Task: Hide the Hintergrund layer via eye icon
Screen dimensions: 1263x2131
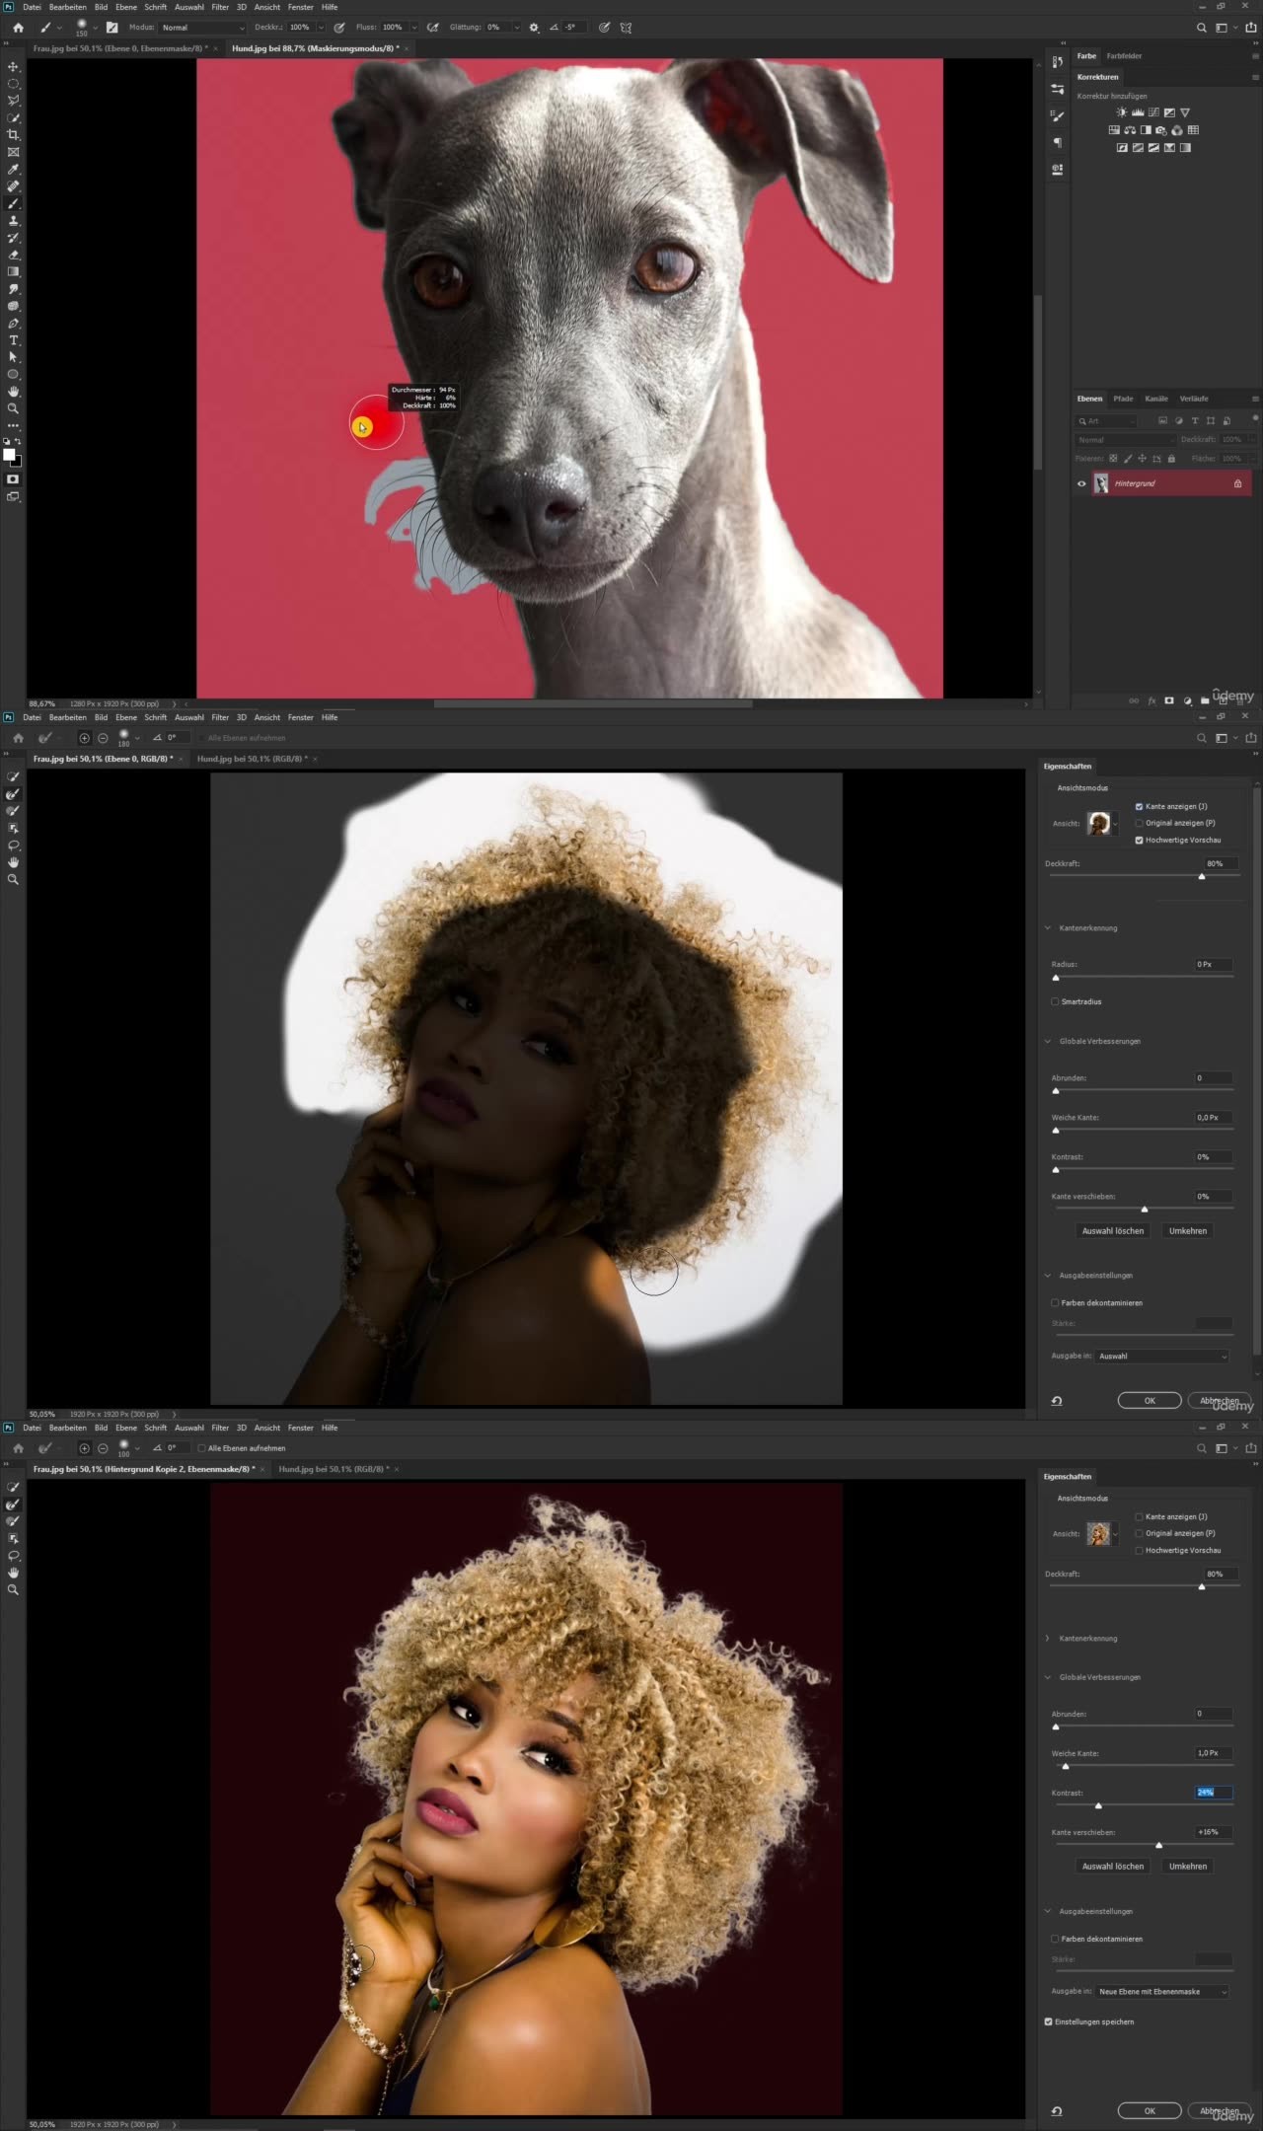Action: point(1081,483)
